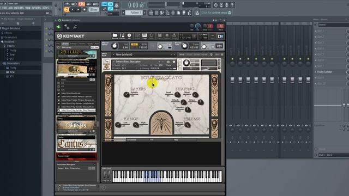Click the Kontakt Master metronome icon
The image size is (349, 196).
tap(122, 36)
